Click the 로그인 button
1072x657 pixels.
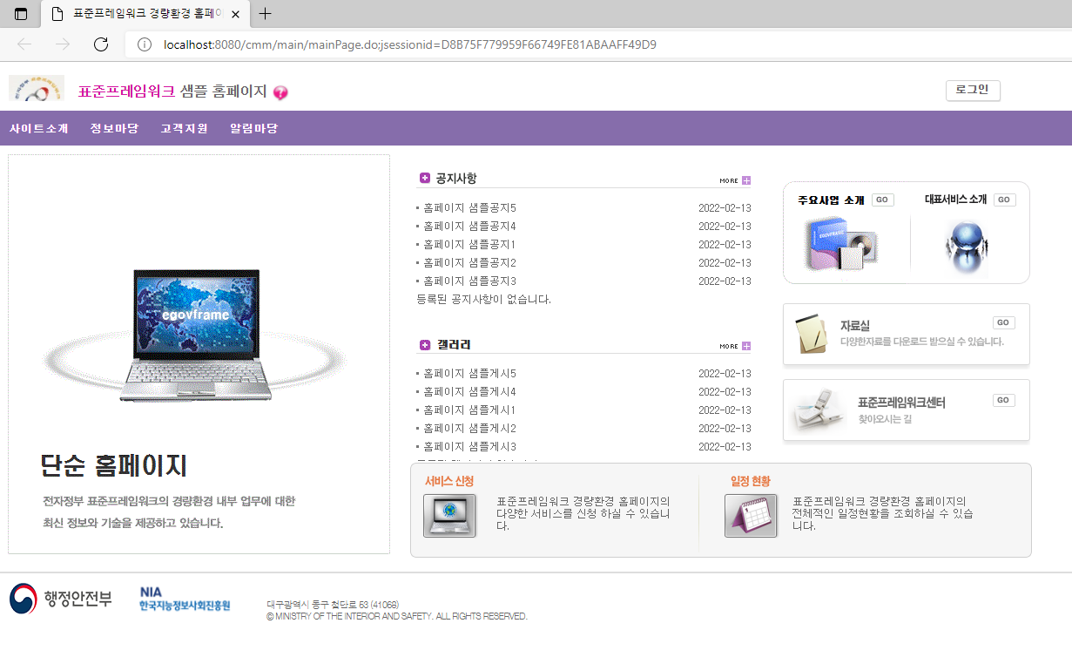(973, 90)
